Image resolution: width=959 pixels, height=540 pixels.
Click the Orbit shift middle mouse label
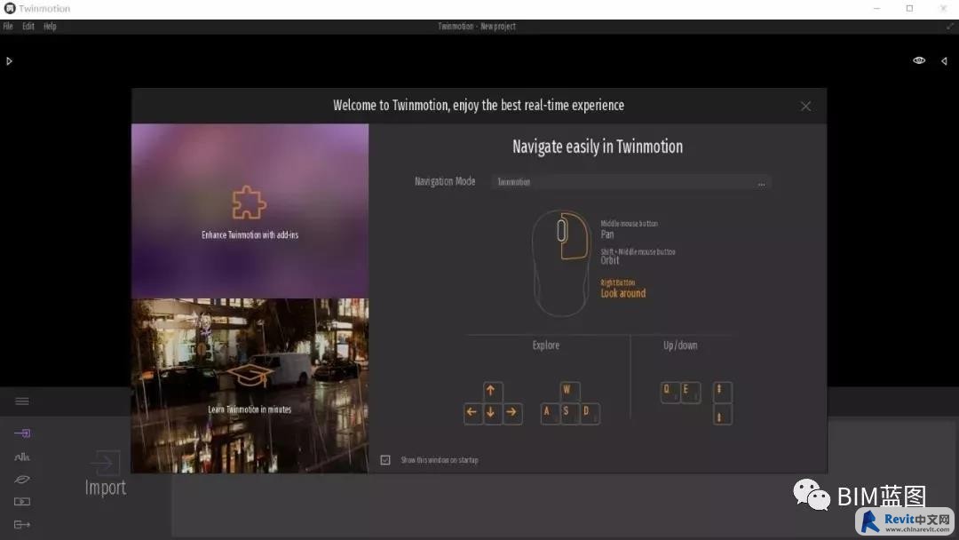pyautogui.click(x=638, y=257)
